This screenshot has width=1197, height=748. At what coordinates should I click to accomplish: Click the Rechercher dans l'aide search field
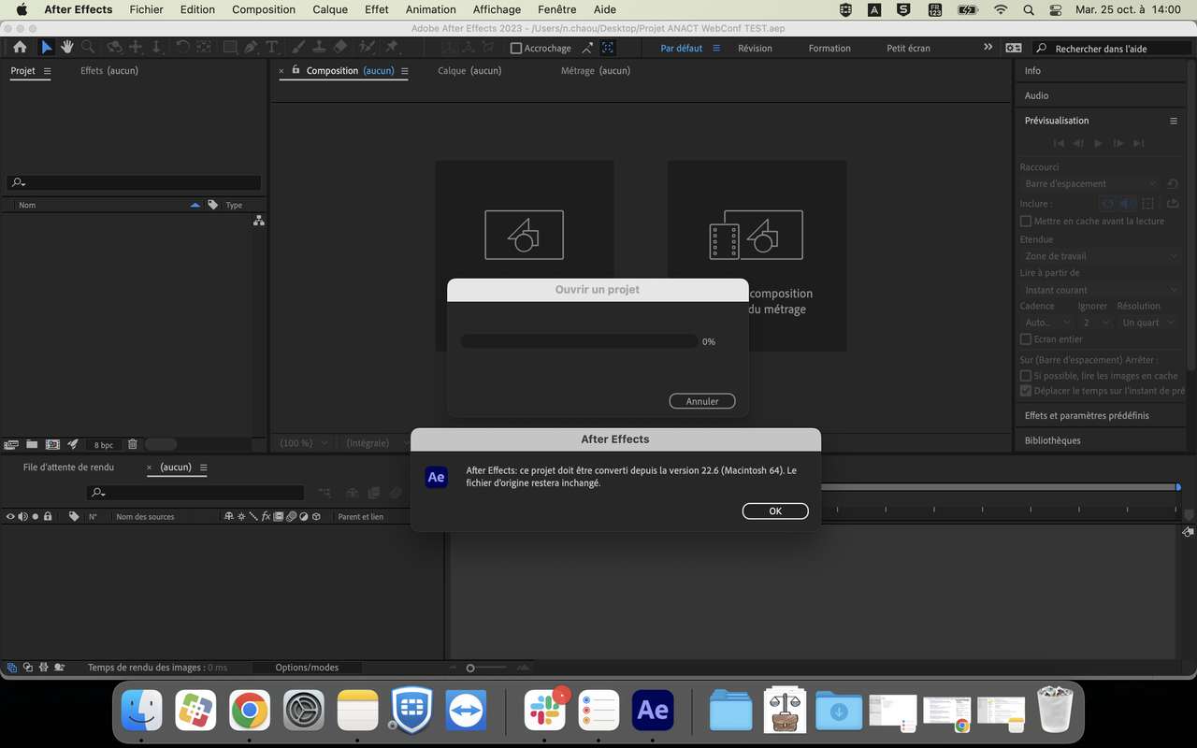[1113, 48]
